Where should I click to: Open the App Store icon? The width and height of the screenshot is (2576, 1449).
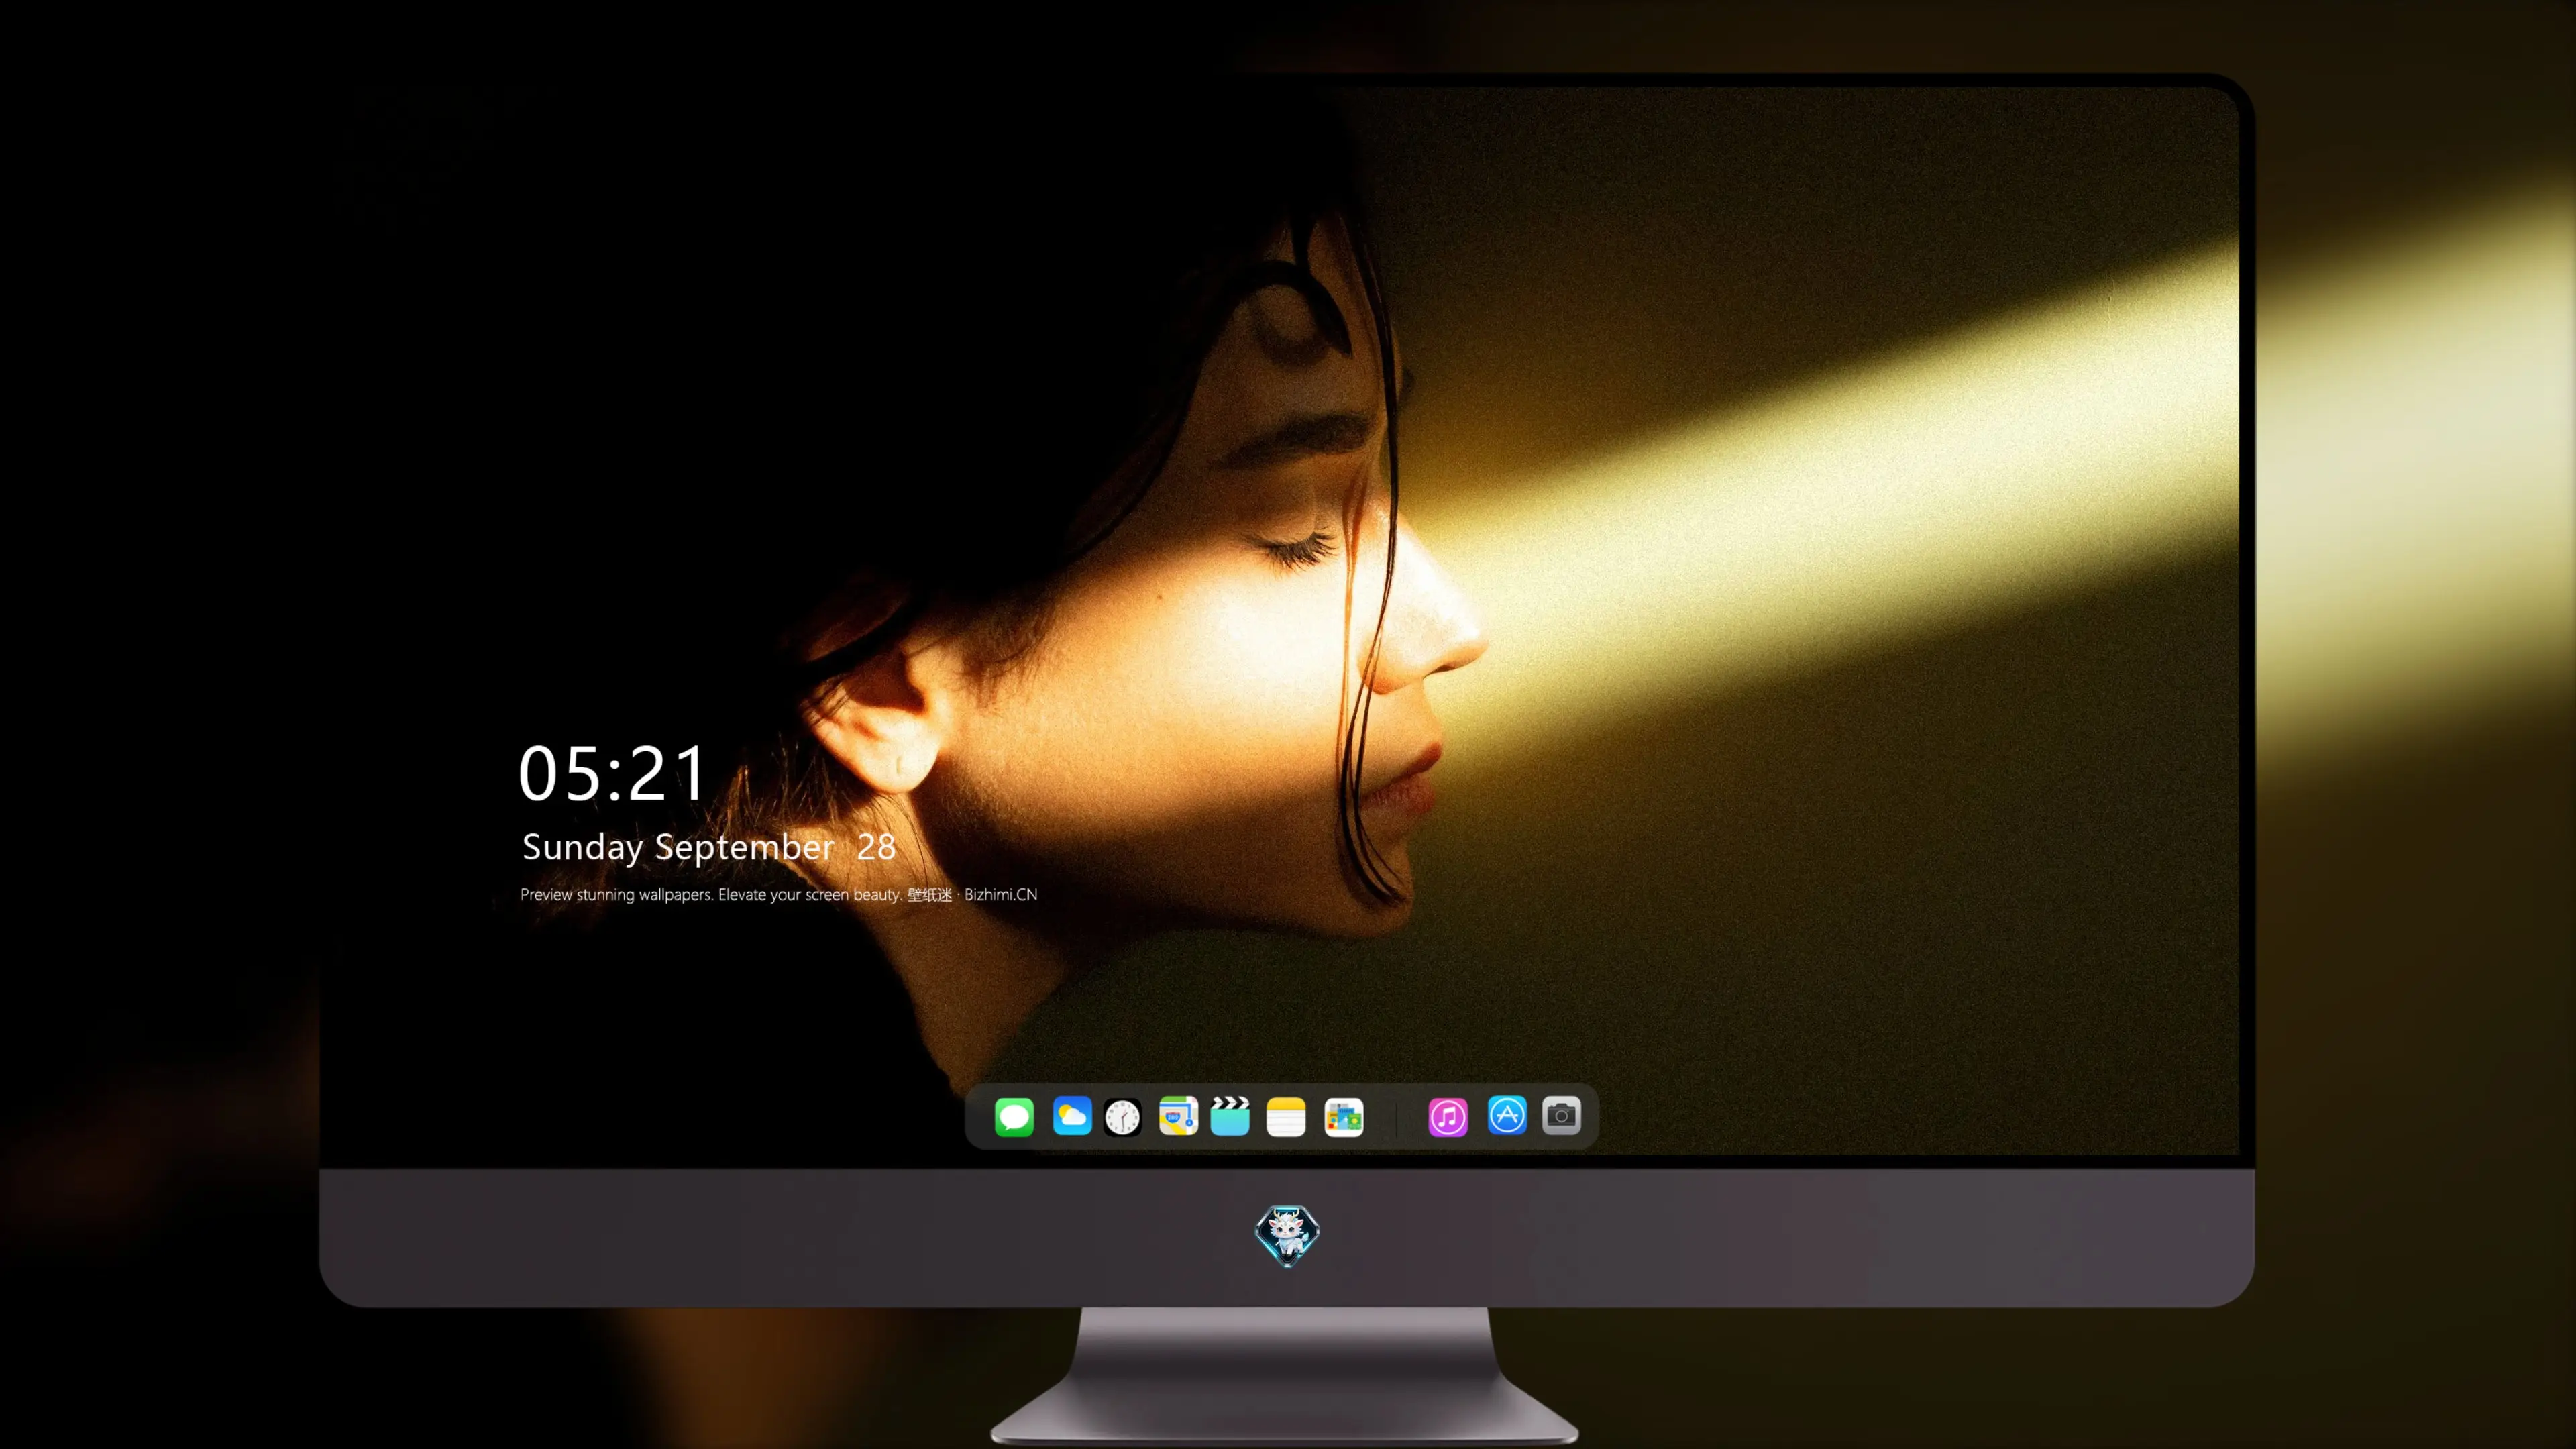coord(1507,1115)
